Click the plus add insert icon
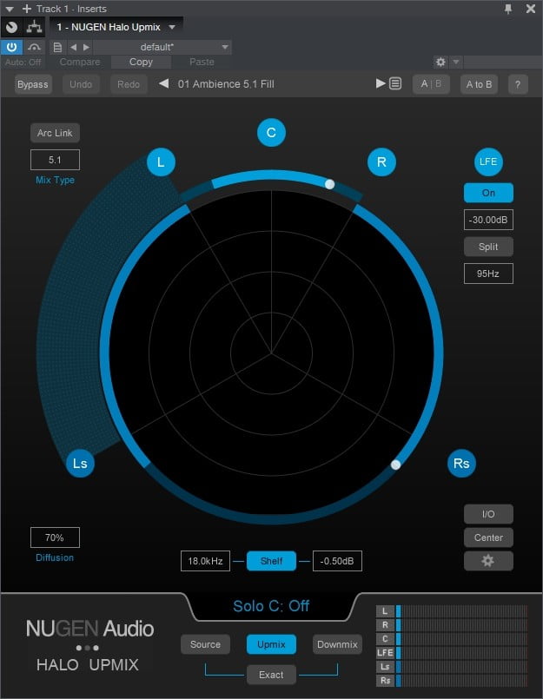 pyautogui.click(x=27, y=9)
